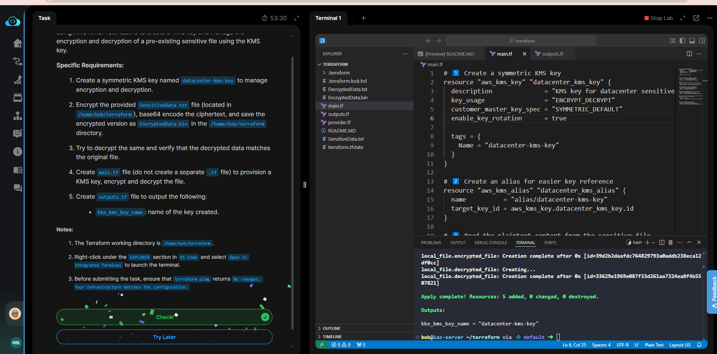Click the errors and warnings status indicator

pyautogui.click(x=341, y=345)
